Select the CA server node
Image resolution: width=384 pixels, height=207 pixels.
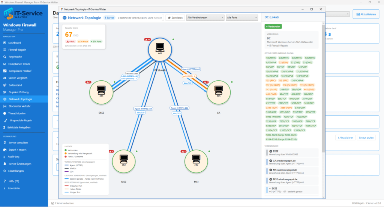pyautogui.click(x=219, y=92)
